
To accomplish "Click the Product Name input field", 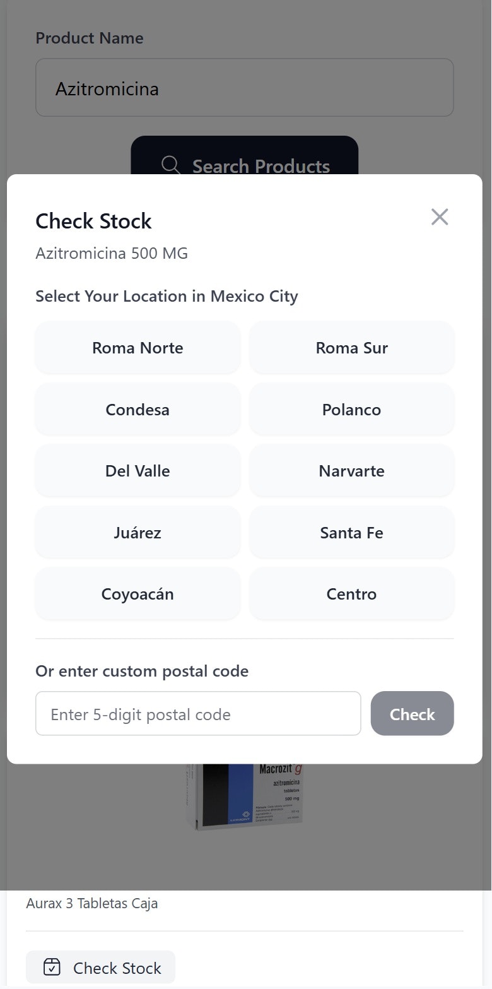I will point(244,88).
